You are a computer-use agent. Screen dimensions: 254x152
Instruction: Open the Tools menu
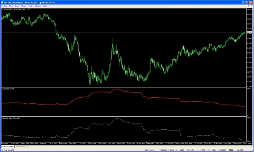(x=30, y=6)
